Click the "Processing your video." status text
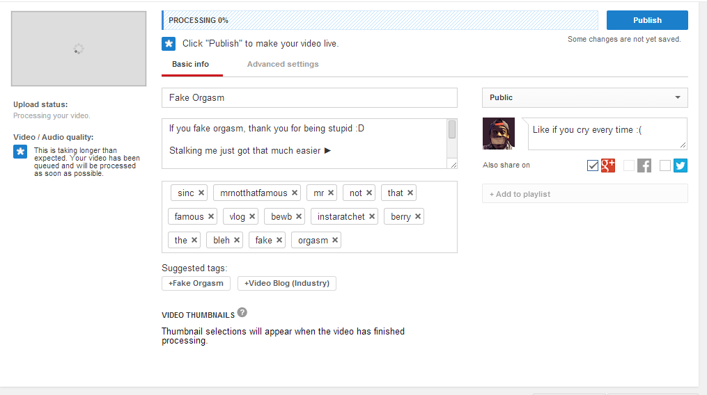Image resolution: width=707 pixels, height=395 pixels. coord(52,115)
